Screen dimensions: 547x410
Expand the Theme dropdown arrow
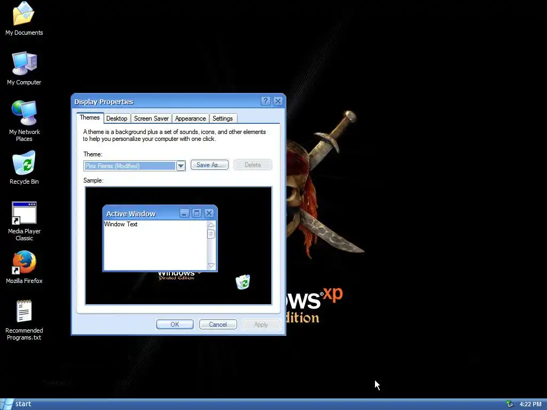pyautogui.click(x=181, y=166)
